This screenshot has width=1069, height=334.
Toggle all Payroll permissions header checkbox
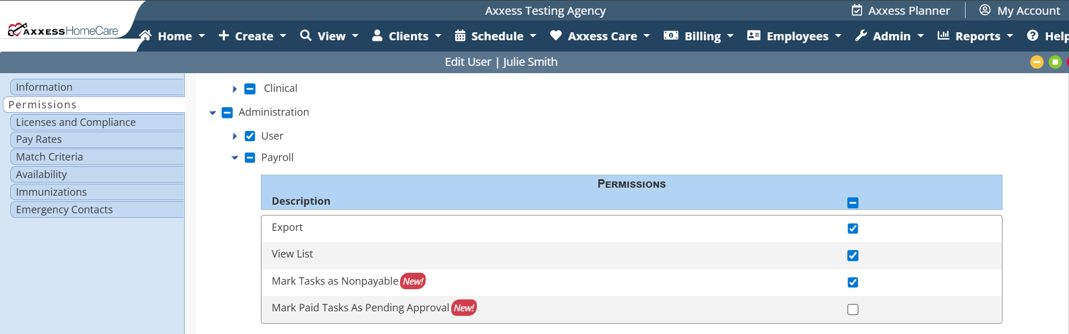click(x=852, y=203)
